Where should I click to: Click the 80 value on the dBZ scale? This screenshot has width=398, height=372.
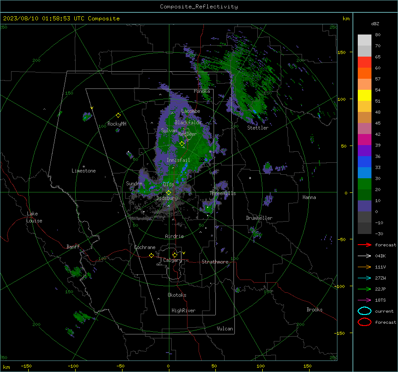click(378, 35)
